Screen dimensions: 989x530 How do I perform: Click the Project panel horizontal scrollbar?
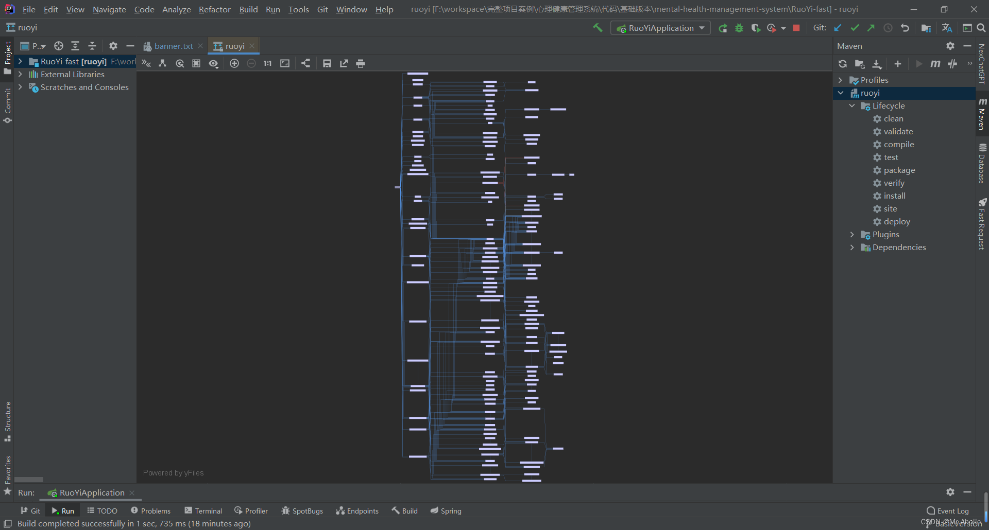click(x=29, y=479)
